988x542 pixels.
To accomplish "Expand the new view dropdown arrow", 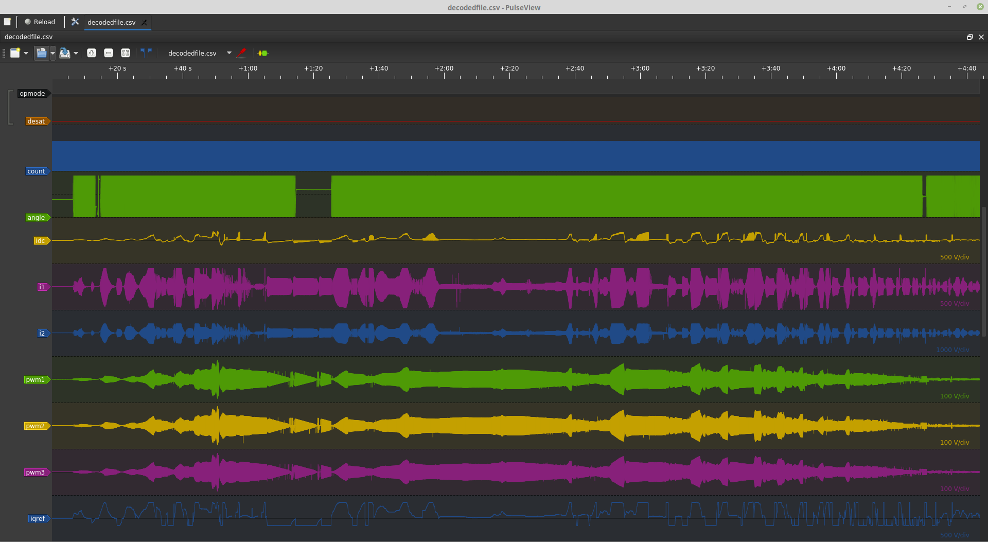I will point(26,53).
